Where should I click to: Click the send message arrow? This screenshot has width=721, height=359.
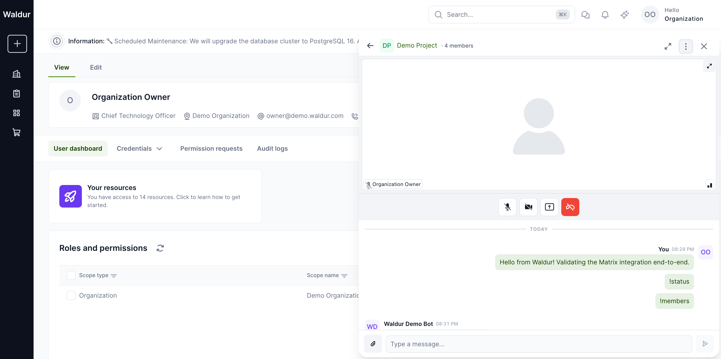point(705,344)
